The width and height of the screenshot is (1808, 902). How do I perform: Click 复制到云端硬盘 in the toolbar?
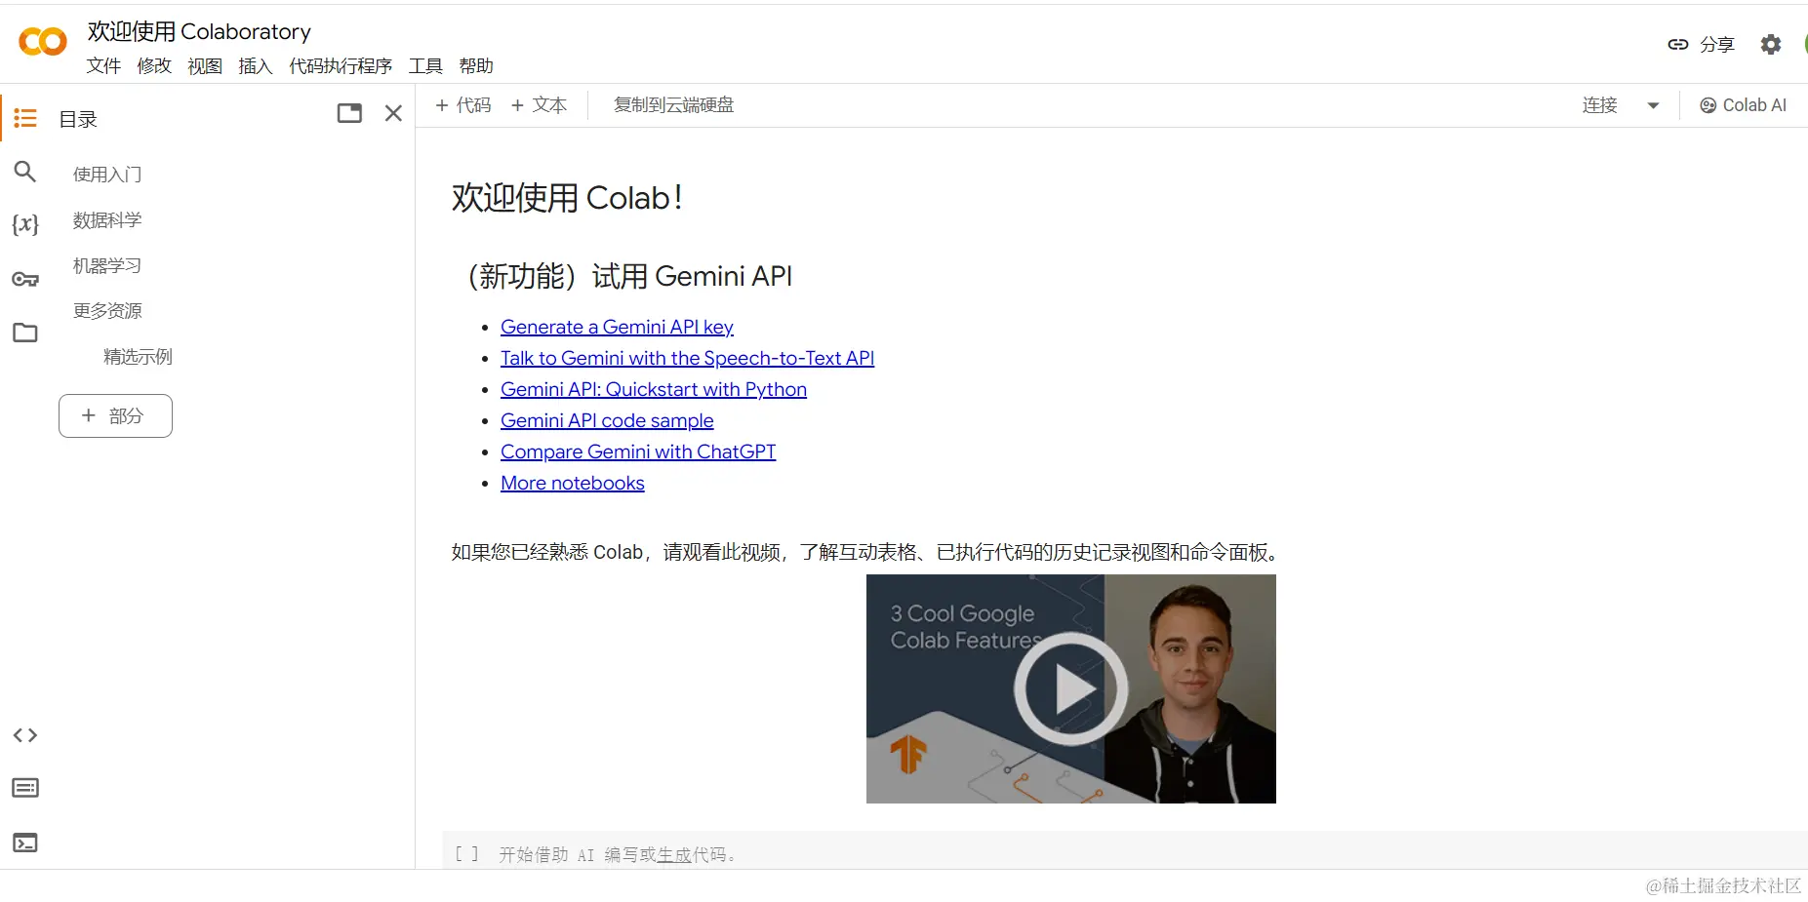[x=673, y=105]
